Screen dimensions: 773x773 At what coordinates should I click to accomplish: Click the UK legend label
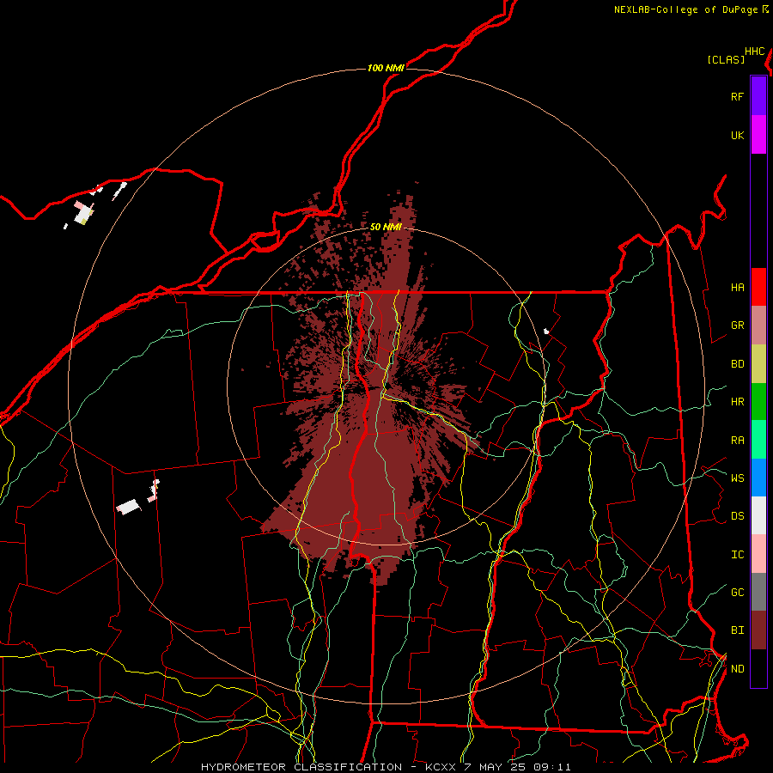coord(737,135)
